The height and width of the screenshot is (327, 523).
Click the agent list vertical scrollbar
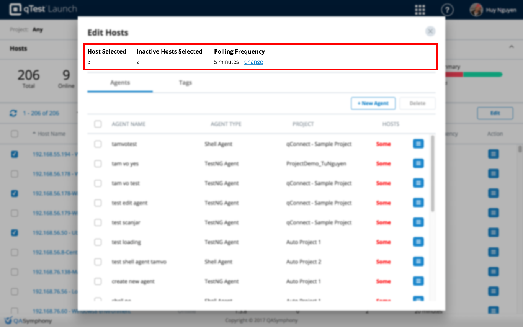pyautogui.click(x=433, y=173)
